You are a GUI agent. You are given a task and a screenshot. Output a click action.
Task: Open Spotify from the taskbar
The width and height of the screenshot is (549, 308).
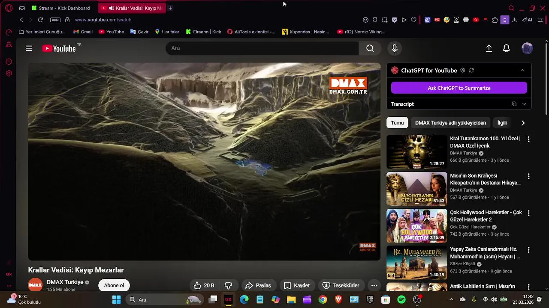click(x=401, y=299)
